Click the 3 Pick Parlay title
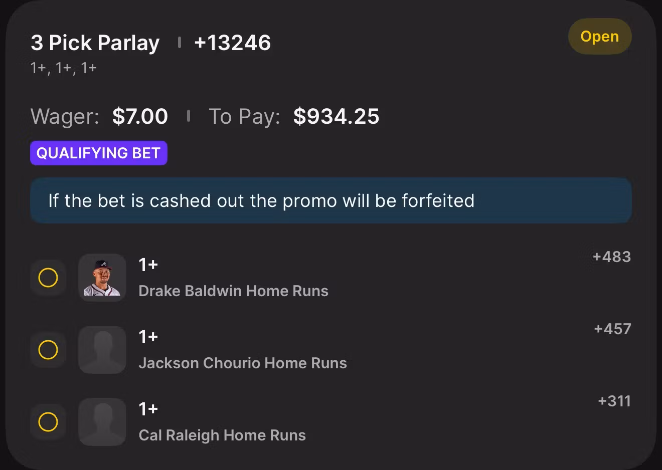This screenshot has height=470, width=662. (95, 43)
